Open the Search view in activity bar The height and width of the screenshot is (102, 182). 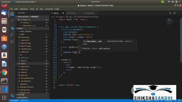pos(12,21)
